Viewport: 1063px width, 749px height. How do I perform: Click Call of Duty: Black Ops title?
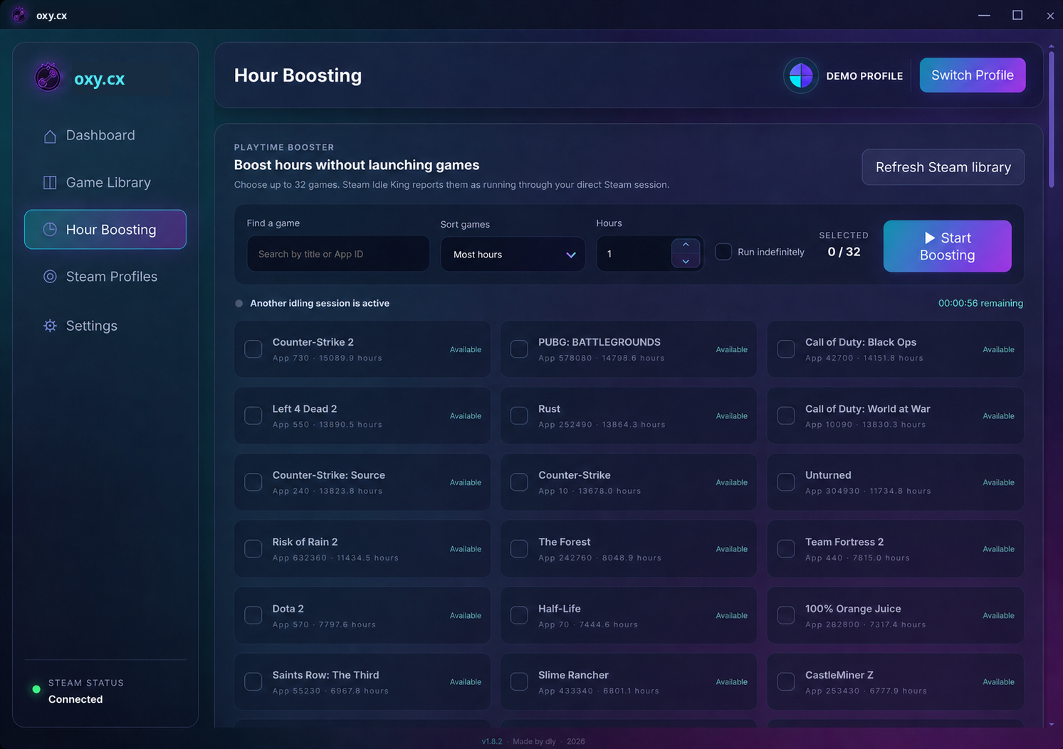tap(861, 342)
